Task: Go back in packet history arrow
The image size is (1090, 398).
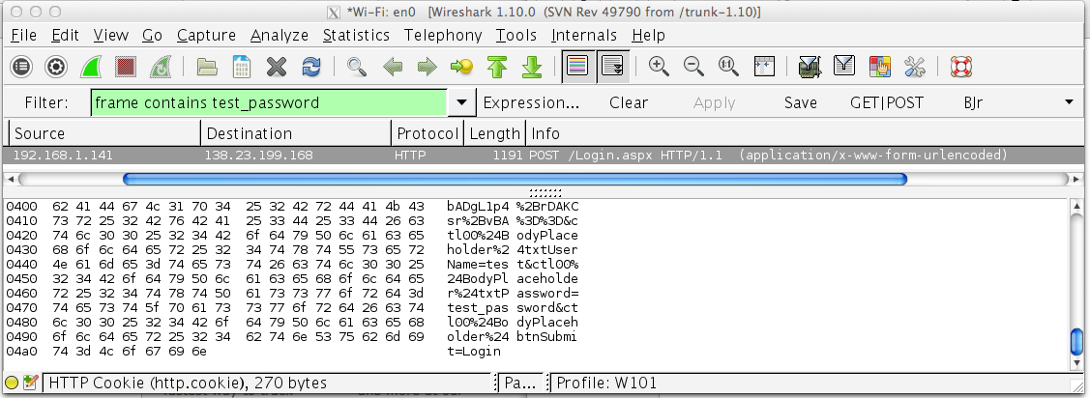Action: [393, 67]
